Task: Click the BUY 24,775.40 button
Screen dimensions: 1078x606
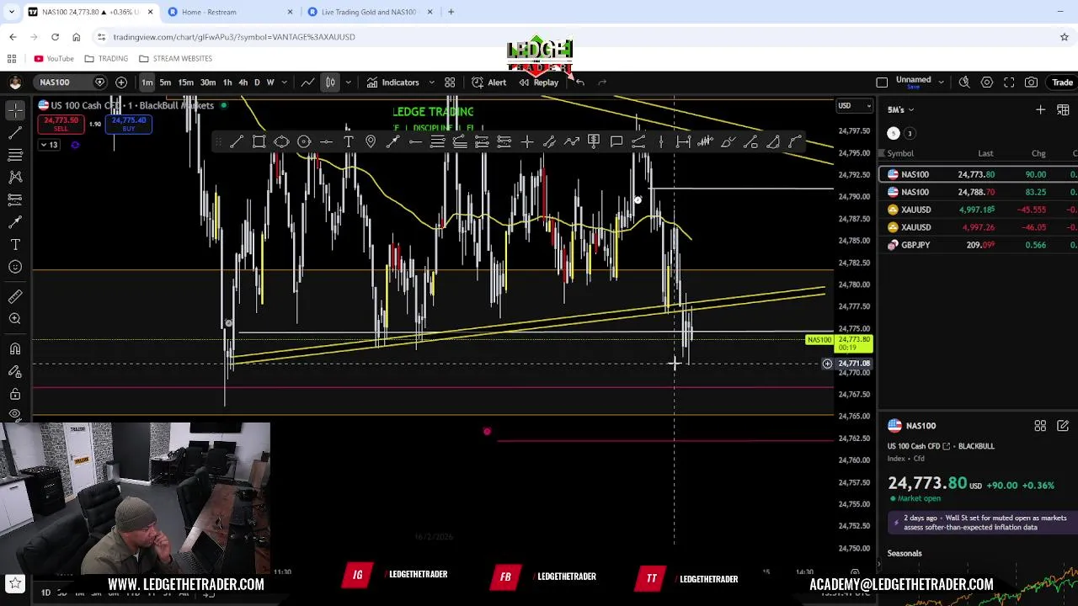Action: coord(129,124)
